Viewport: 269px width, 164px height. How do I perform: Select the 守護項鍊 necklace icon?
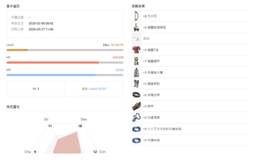(x=136, y=118)
